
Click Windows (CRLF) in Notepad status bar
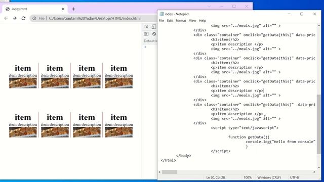click(x=269, y=177)
